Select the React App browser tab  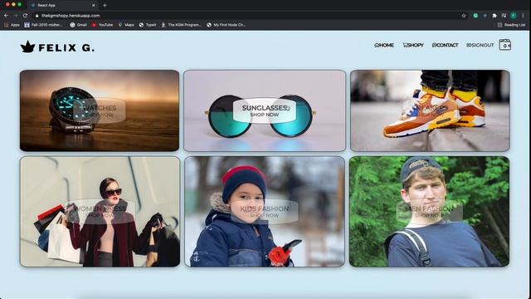pos(63,5)
